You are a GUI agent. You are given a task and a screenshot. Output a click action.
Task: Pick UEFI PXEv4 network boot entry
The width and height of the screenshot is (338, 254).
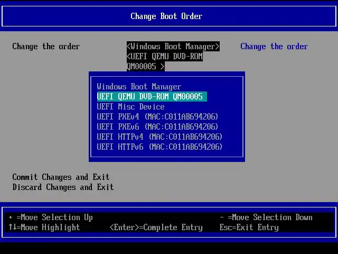click(x=157, y=117)
